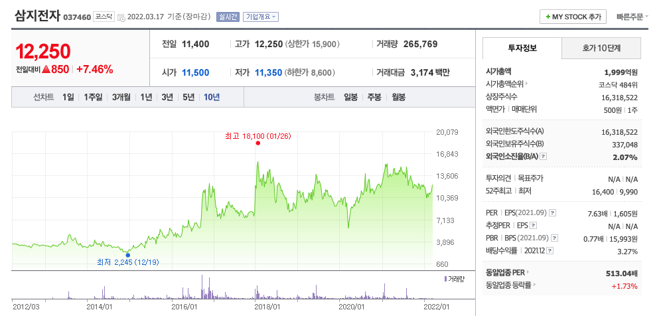Click the arrow next to 동일업종 PER
Image resolution: width=663 pixels, height=316 pixels.
(528, 272)
